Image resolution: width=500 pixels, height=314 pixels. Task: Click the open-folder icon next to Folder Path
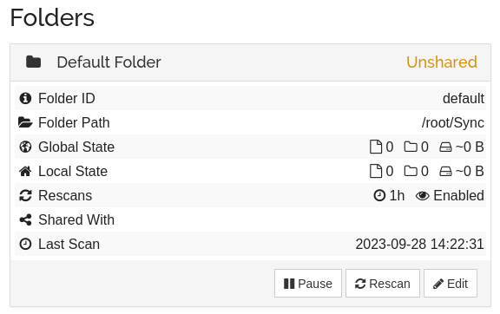(x=25, y=122)
